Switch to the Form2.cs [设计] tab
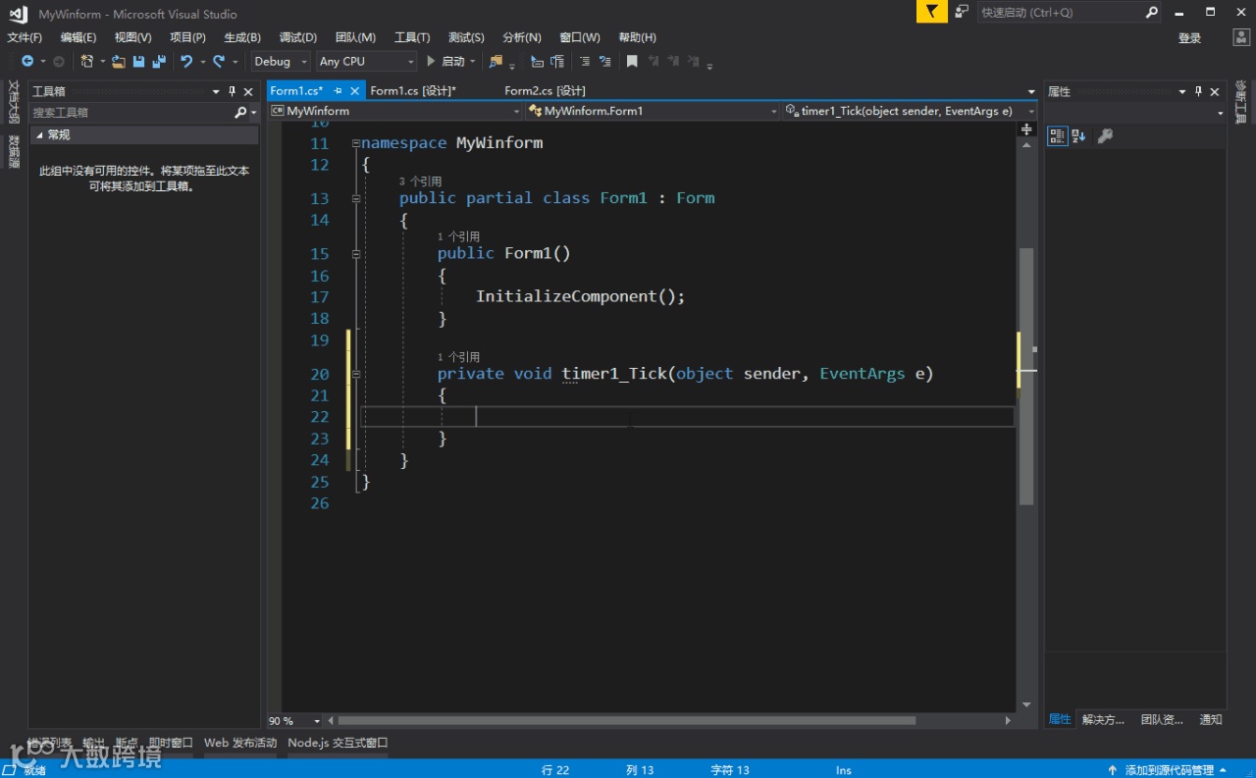The height and width of the screenshot is (778, 1256). [545, 90]
